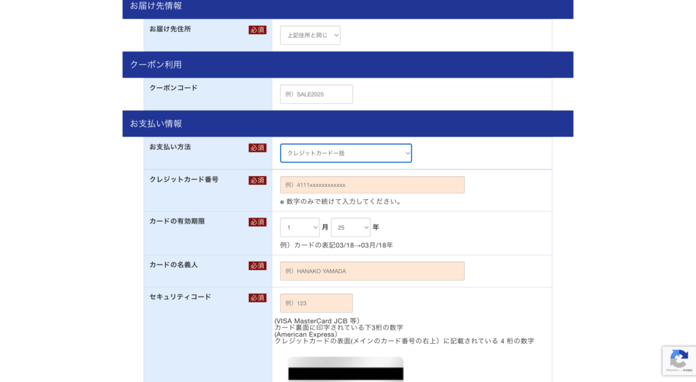The image size is (696, 382).
Task: Click the reCAPTCHA logo badge
Action: tap(678, 358)
